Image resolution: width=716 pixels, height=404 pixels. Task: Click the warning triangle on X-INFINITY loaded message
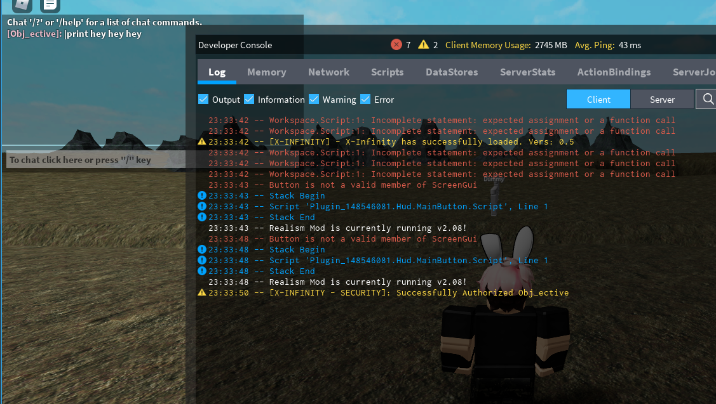pyautogui.click(x=202, y=141)
